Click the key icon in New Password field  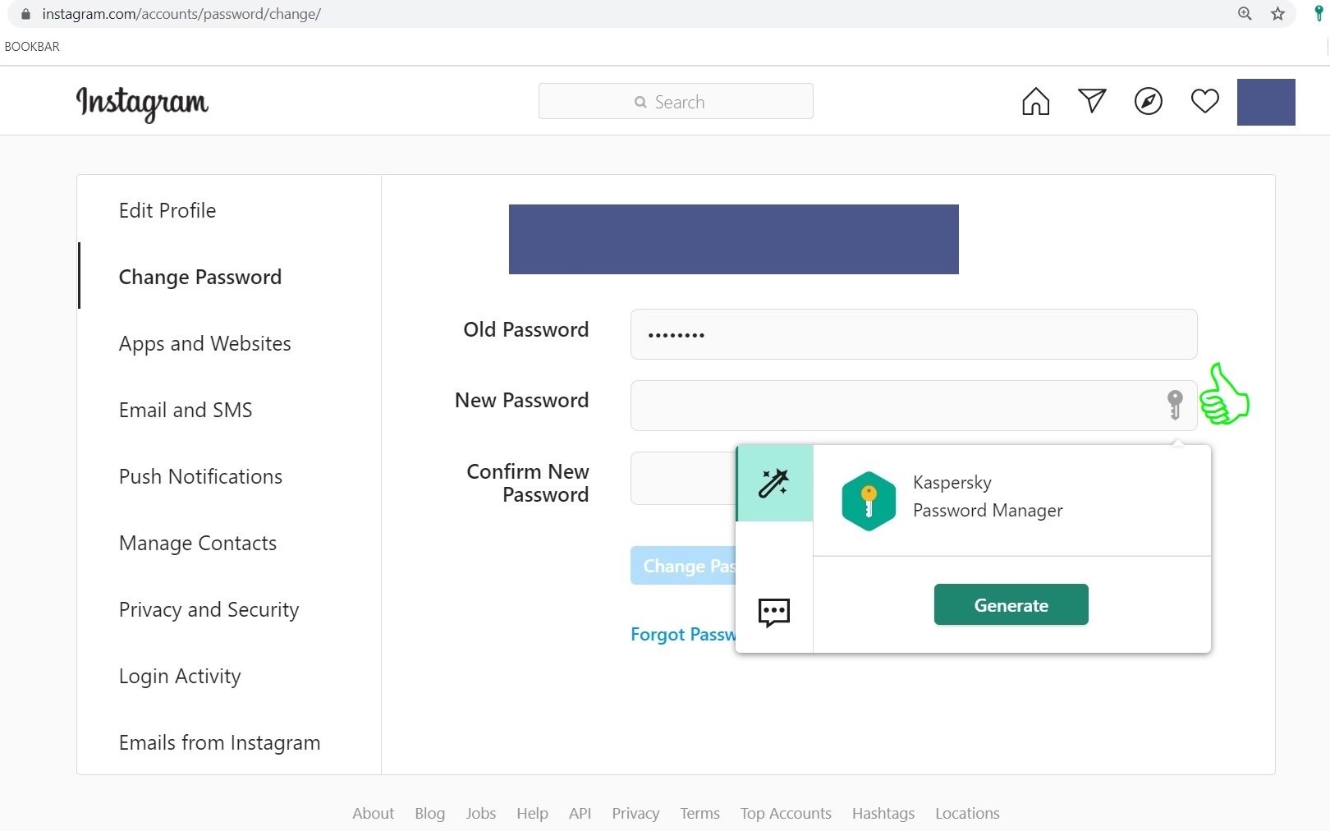click(x=1175, y=405)
